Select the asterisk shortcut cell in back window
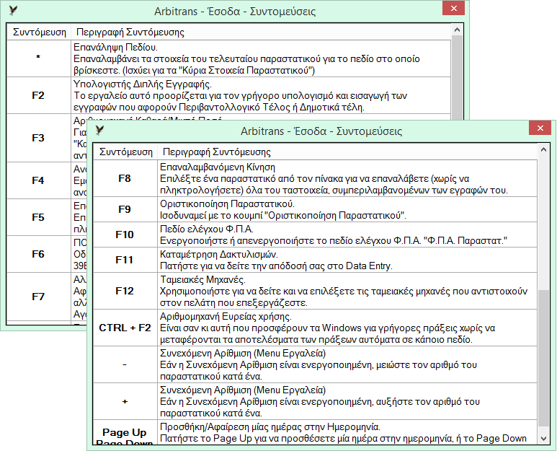Screen dimensions: 557x451 tap(39, 58)
